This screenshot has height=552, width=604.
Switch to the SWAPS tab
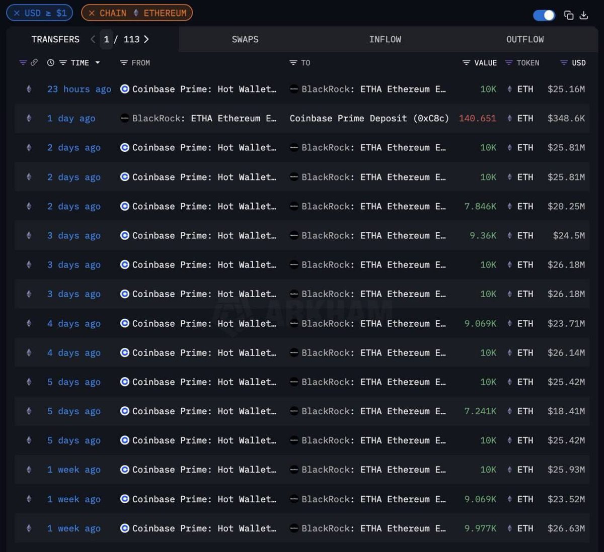(x=245, y=39)
